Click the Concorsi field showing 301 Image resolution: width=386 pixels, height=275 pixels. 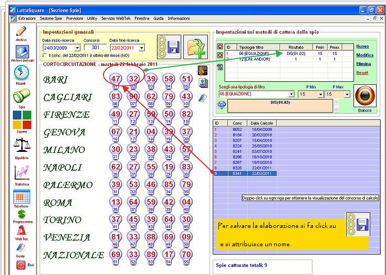pos(95,47)
